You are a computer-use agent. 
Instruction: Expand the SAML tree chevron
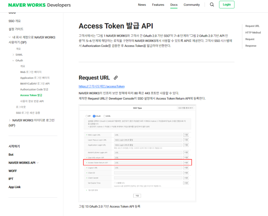13,55
